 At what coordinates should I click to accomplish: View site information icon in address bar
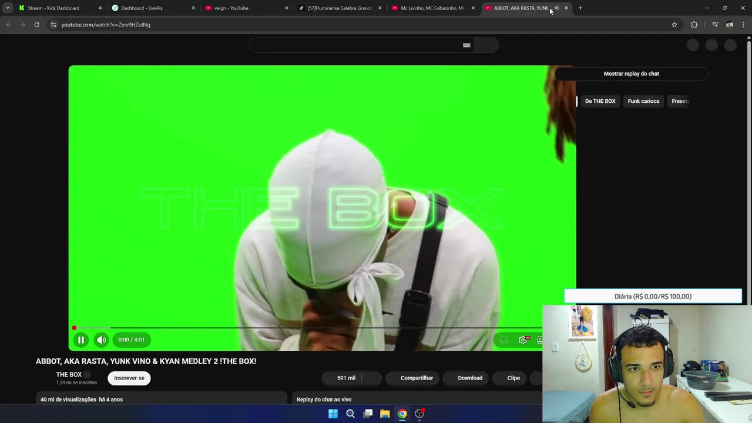tap(53, 25)
